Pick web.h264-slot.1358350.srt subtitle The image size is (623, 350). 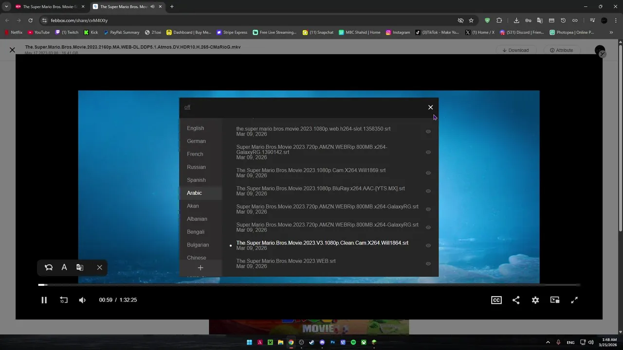313,131
